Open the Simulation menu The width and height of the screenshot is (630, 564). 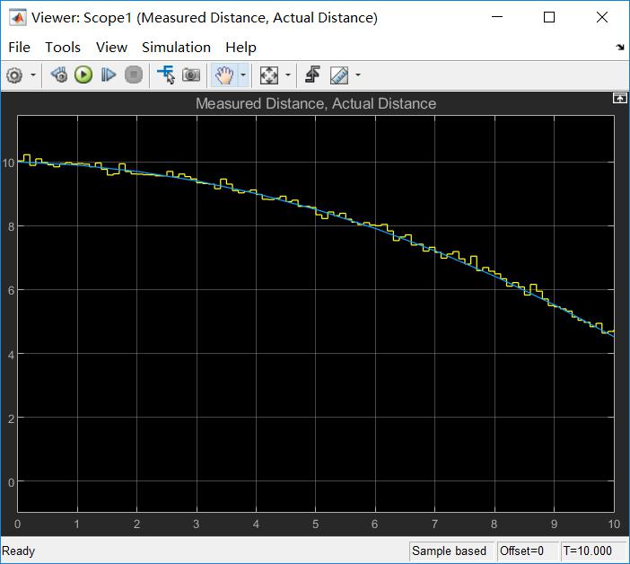pyautogui.click(x=177, y=48)
